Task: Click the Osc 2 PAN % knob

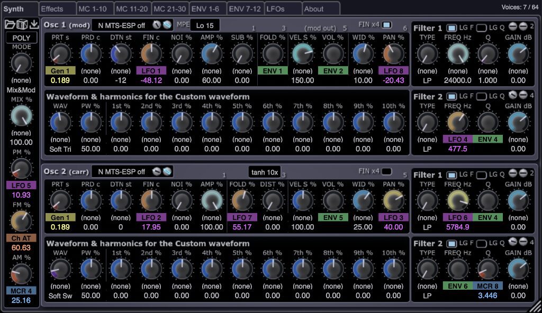Action: (x=393, y=201)
